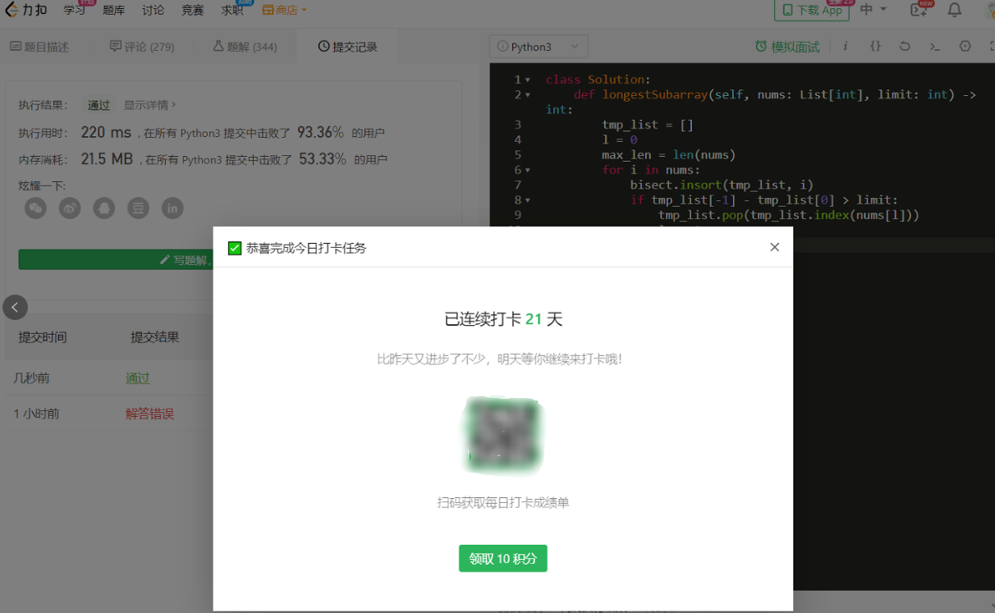The width and height of the screenshot is (995, 613).
Task: Select the 提交记录 tab
Action: pos(348,47)
